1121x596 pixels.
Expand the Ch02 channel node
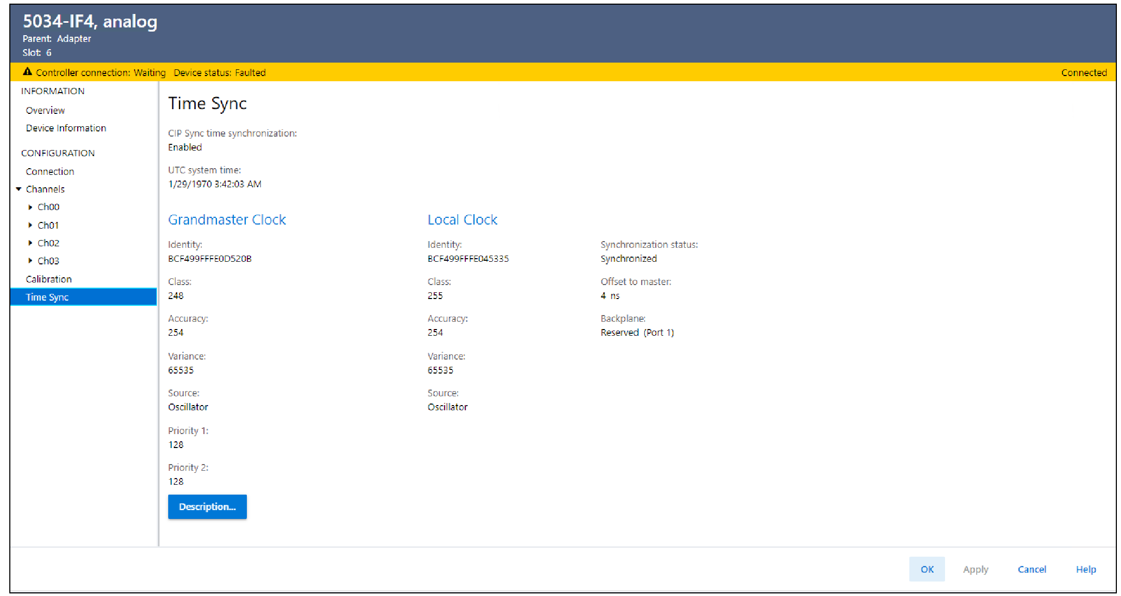[30, 243]
